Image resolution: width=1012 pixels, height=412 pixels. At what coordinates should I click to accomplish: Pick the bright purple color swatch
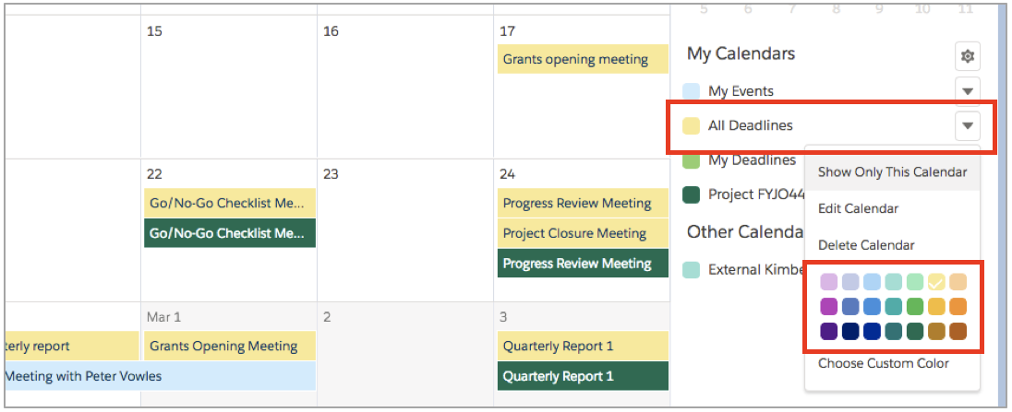[x=828, y=306]
